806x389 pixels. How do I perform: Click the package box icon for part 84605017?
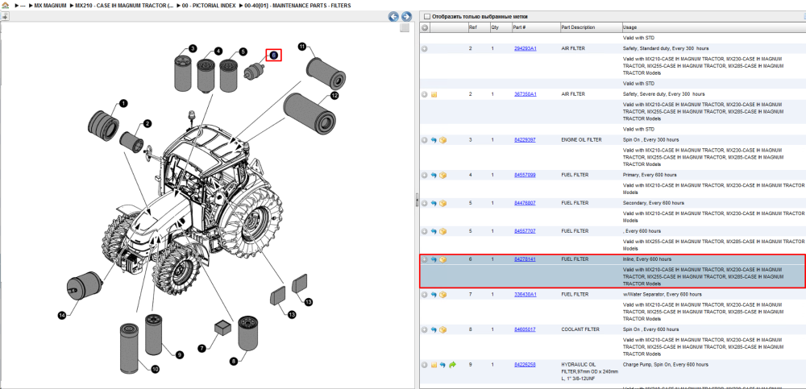click(442, 330)
